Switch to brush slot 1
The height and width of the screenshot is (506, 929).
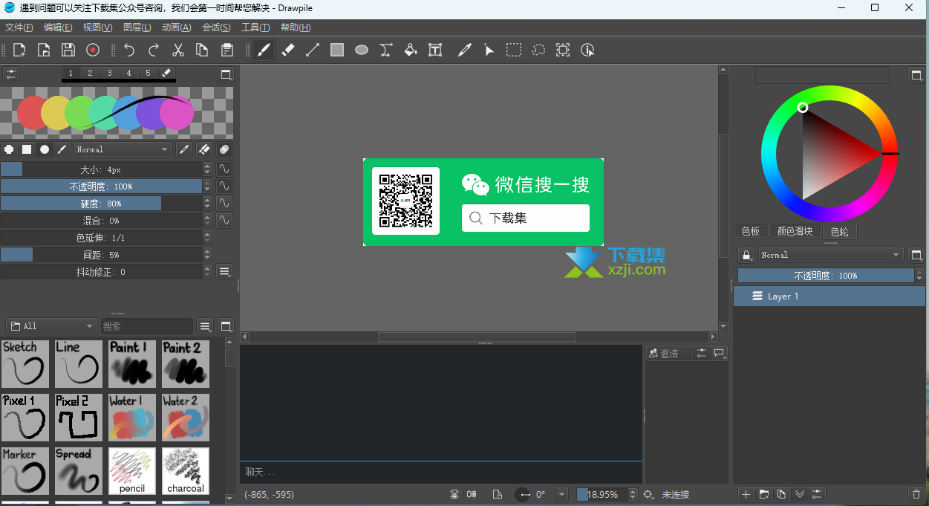pyautogui.click(x=71, y=73)
